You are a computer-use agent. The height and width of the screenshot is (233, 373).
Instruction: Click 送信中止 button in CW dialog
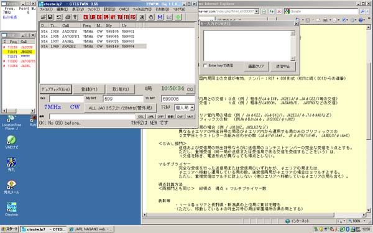[x=283, y=66]
